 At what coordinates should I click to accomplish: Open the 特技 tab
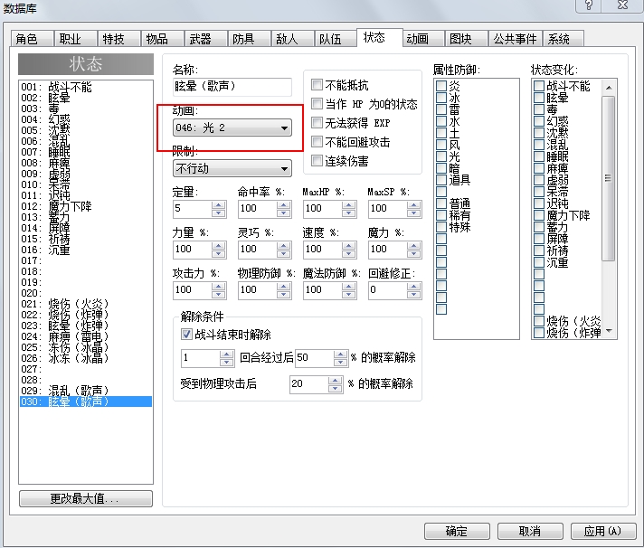tap(119, 39)
